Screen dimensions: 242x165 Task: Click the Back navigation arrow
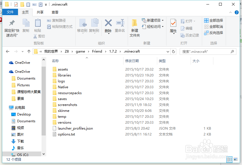tap(8, 51)
